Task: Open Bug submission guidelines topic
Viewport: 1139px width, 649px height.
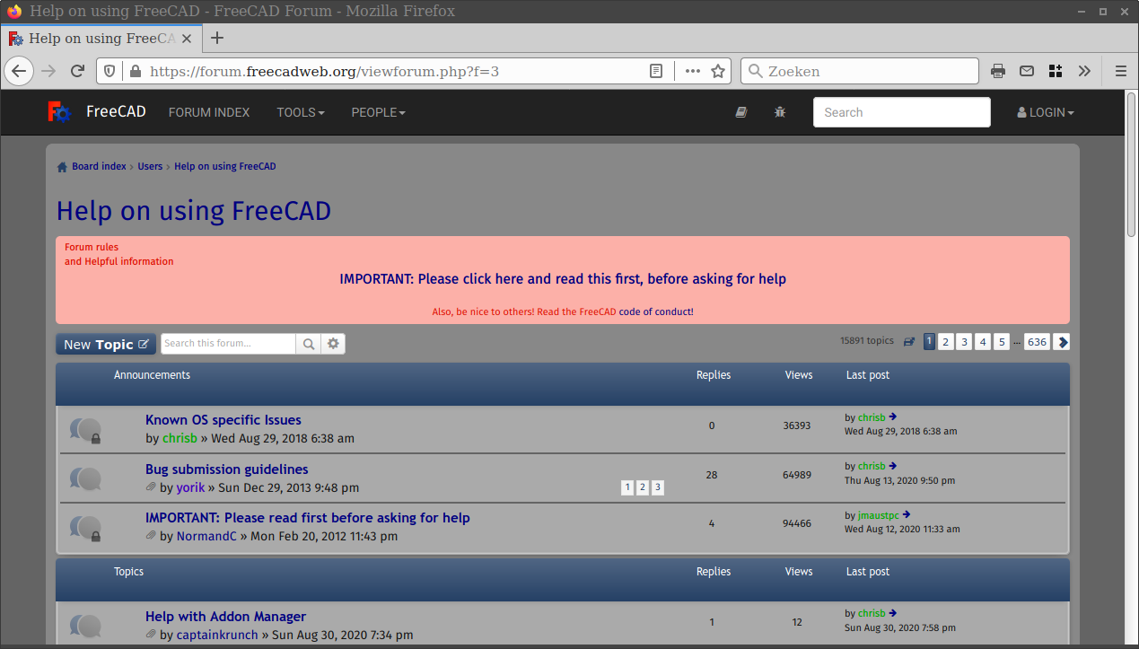Action: tap(227, 469)
